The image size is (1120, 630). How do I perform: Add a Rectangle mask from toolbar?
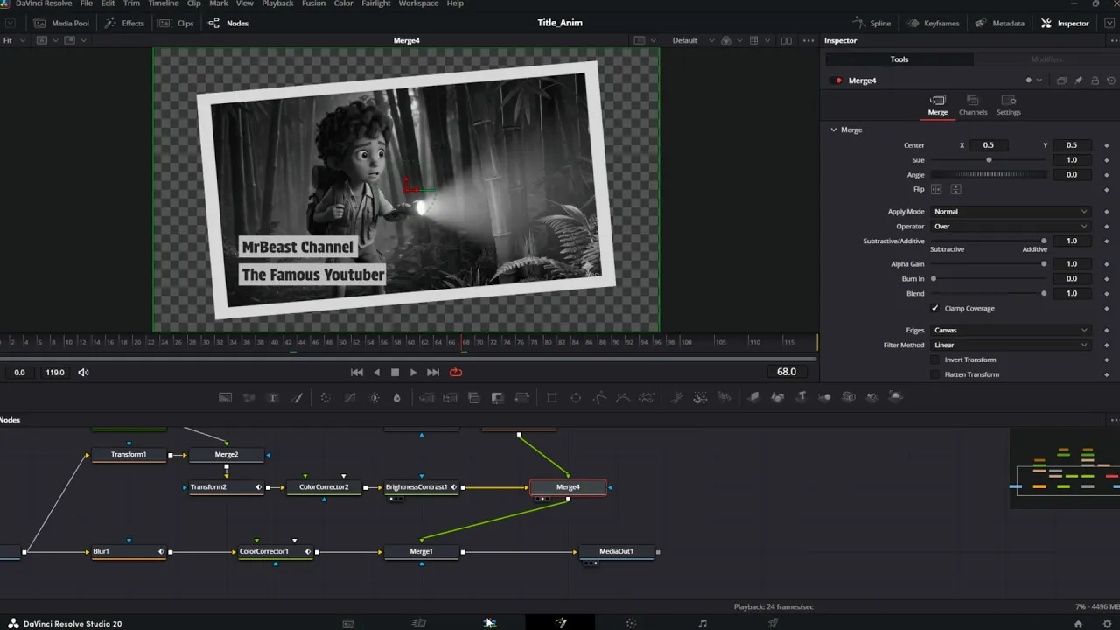click(552, 397)
